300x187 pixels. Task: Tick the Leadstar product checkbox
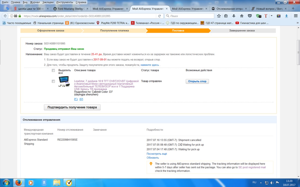click(53, 81)
